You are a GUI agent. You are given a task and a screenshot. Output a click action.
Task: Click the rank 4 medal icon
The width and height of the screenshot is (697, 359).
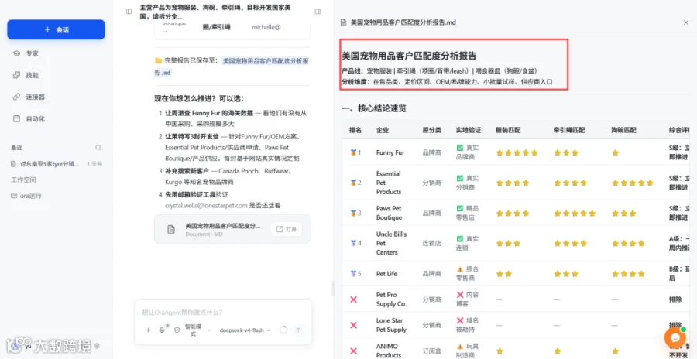[x=353, y=243]
